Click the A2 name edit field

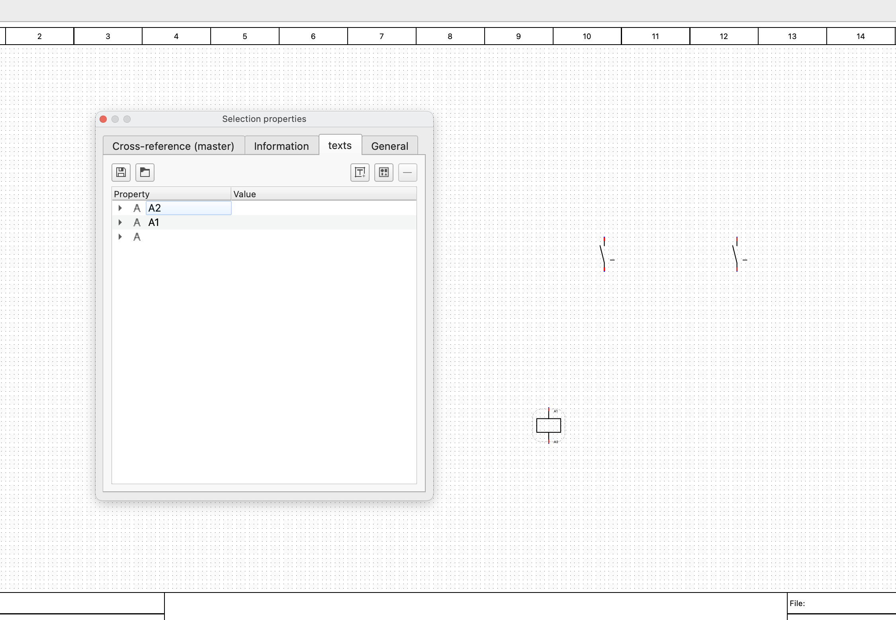pyautogui.click(x=189, y=208)
